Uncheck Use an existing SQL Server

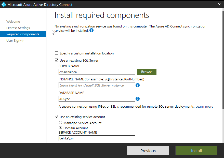57,60
